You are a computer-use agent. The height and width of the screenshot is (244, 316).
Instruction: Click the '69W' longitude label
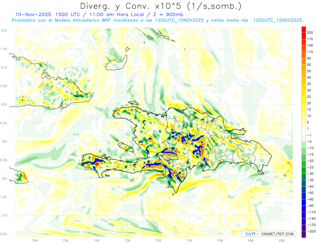(251, 240)
